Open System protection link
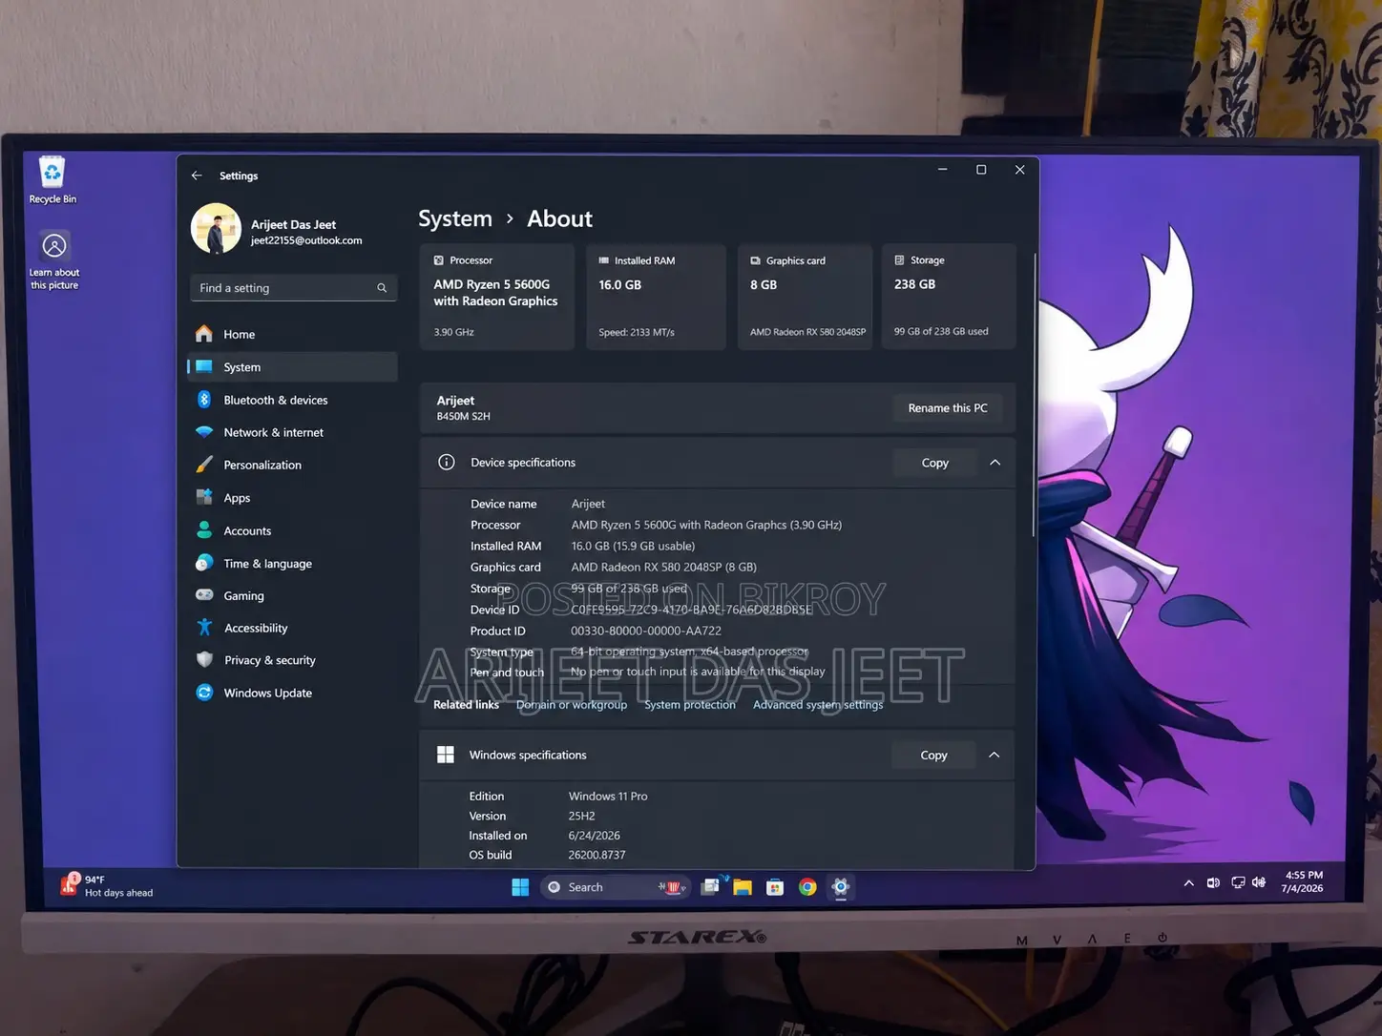1382x1036 pixels. tap(690, 705)
